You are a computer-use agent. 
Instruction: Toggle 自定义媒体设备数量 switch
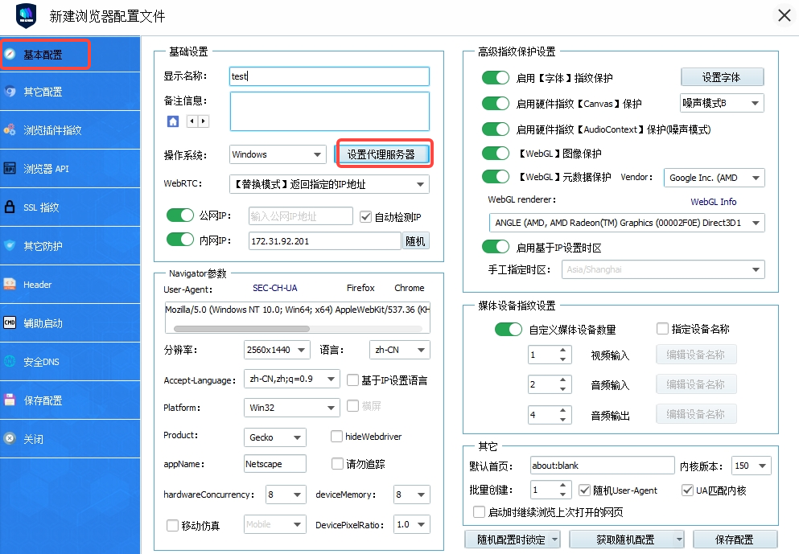508,330
